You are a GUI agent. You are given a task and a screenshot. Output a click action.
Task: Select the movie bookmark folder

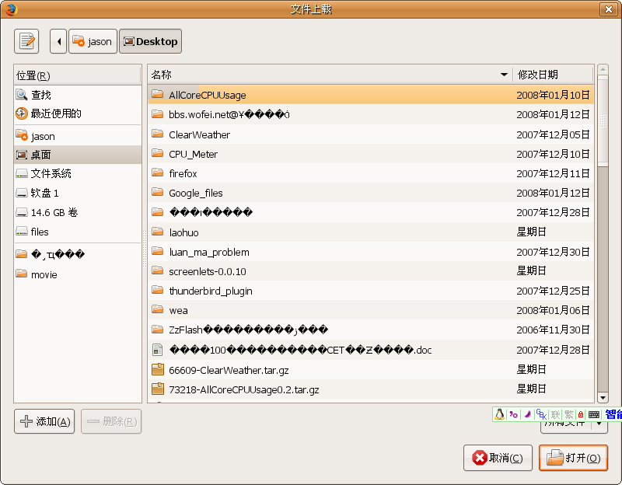pyautogui.click(x=78, y=274)
